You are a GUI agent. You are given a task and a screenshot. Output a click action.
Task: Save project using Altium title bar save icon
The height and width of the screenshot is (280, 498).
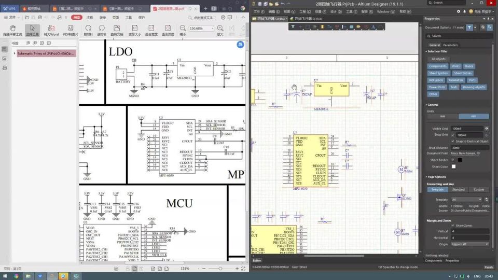pyautogui.click(x=259, y=4)
